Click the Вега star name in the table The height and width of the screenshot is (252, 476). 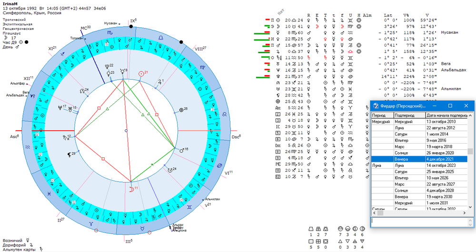[446, 64]
